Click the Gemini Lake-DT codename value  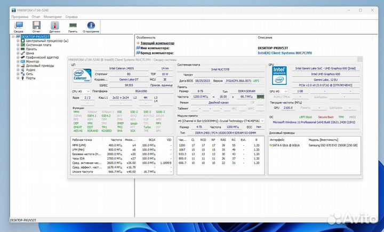coord(129,79)
